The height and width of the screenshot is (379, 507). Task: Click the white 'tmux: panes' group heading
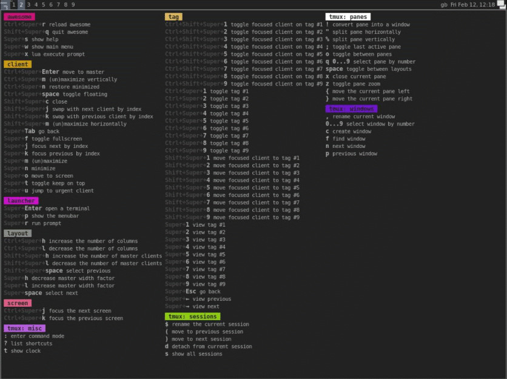(x=348, y=17)
